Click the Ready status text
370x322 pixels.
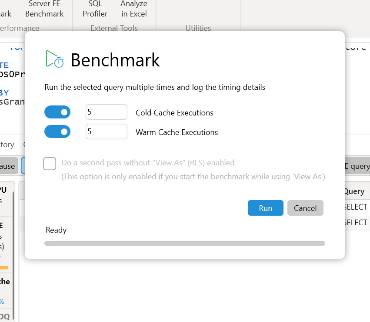pos(56,230)
